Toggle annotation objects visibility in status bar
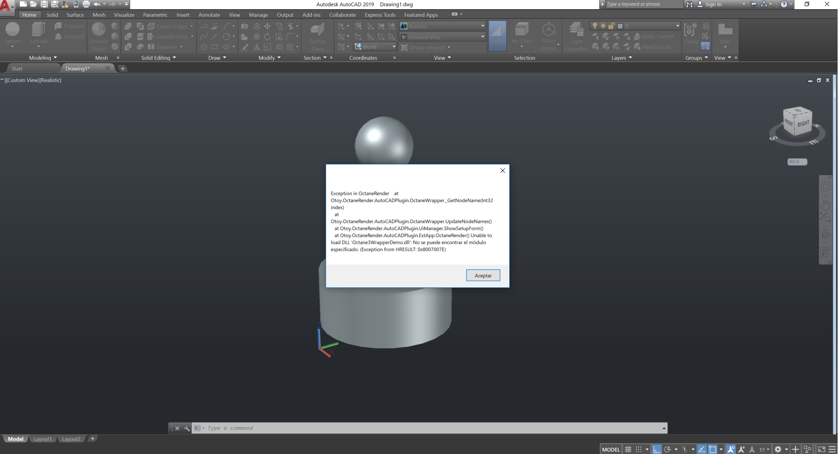This screenshot has width=838, height=454. click(731, 449)
